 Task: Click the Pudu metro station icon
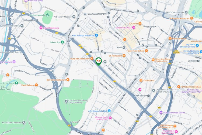tap(124, 48)
